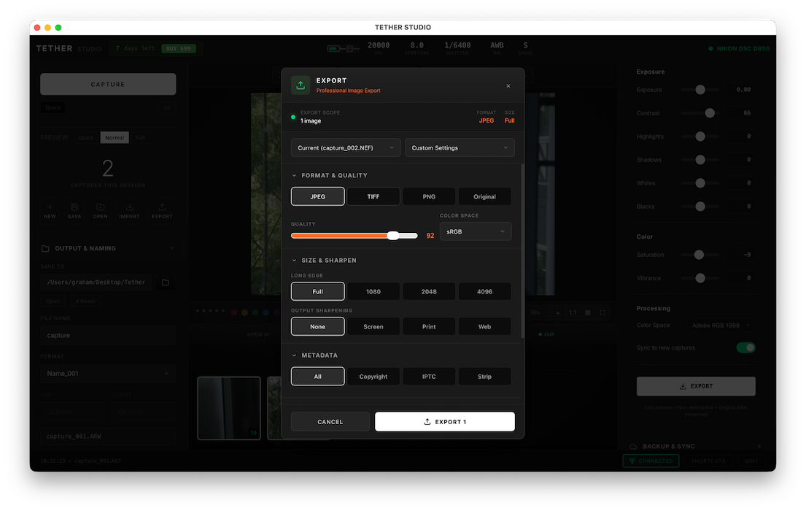Click the Cancel button

(x=330, y=421)
